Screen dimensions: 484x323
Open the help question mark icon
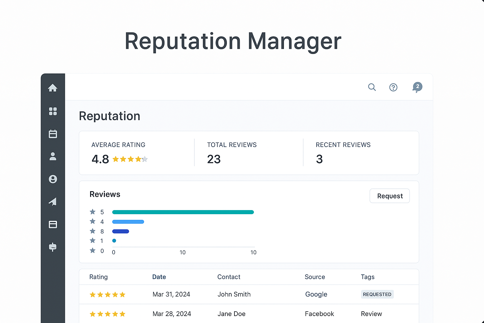[393, 87]
